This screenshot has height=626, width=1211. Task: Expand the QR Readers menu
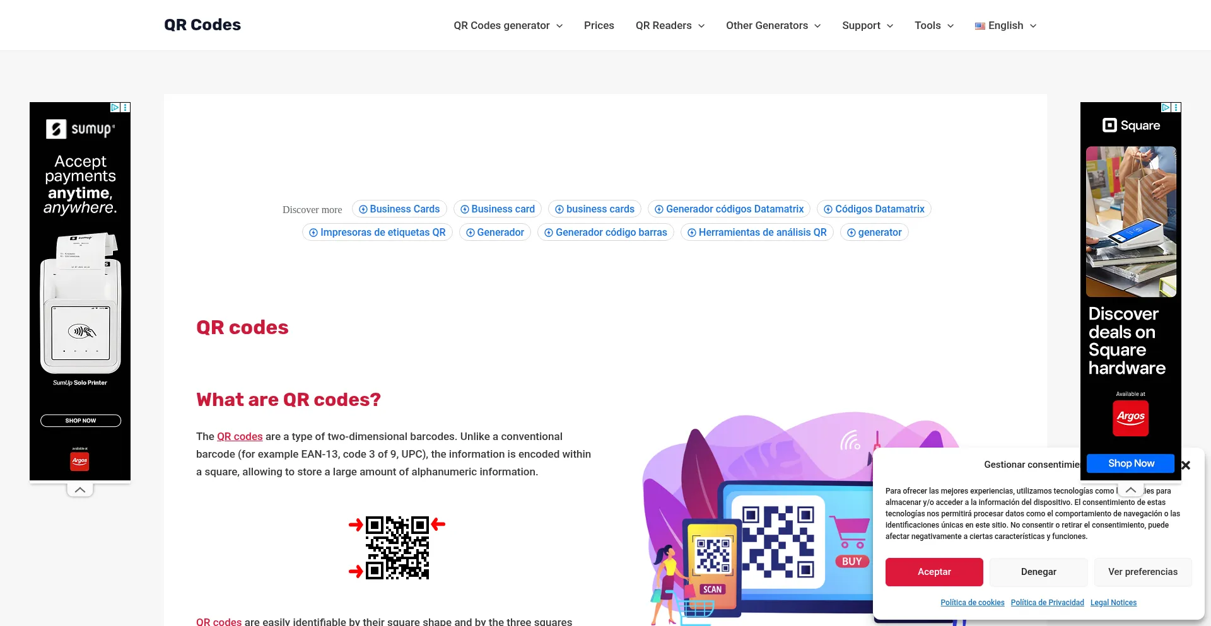pos(670,26)
